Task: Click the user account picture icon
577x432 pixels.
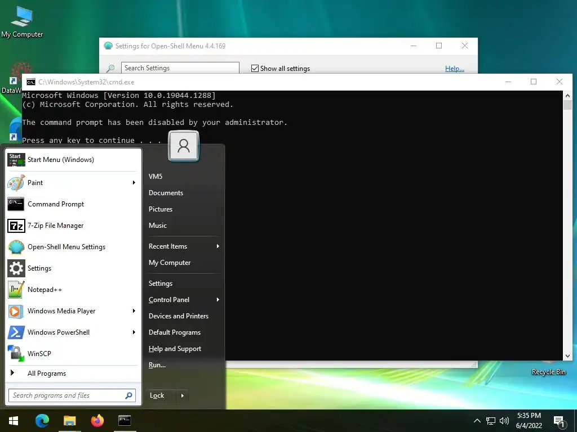Action: pos(184,146)
